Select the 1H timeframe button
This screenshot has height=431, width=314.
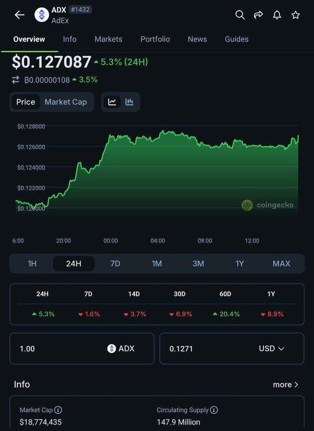(32, 263)
